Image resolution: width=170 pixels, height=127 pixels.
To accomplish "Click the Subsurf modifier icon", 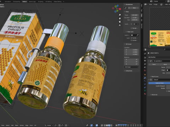I will tap(151, 80).
